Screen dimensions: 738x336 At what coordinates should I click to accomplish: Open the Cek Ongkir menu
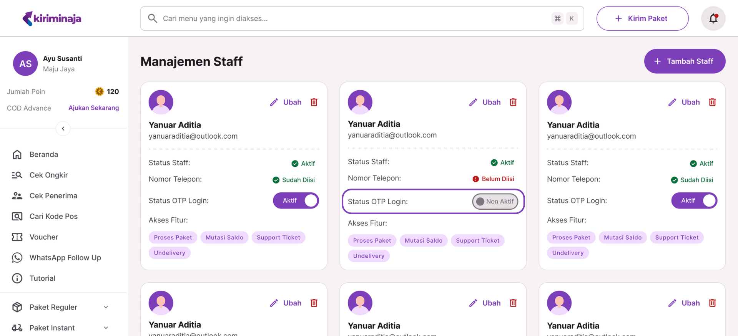click(x=48, y=175)
